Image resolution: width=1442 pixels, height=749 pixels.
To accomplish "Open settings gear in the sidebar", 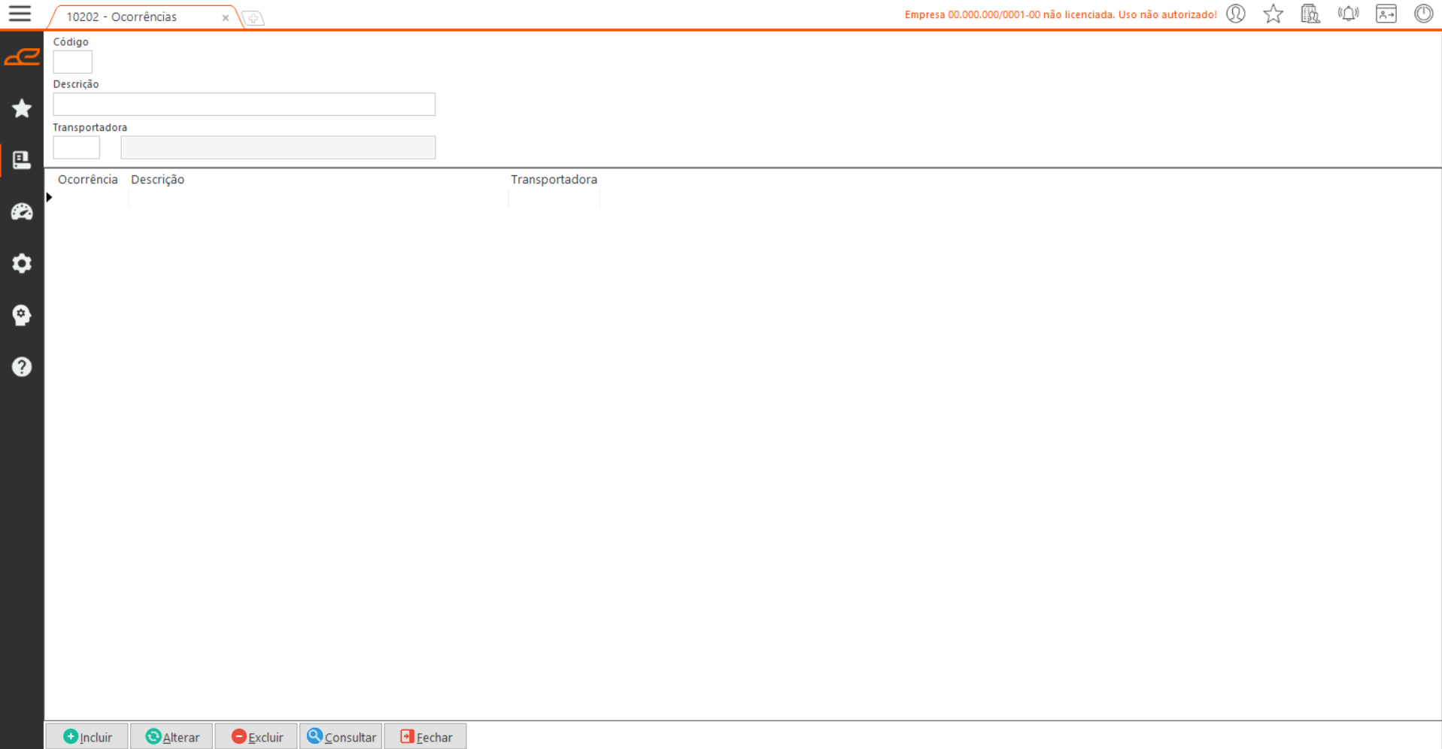I will [22, 263].
